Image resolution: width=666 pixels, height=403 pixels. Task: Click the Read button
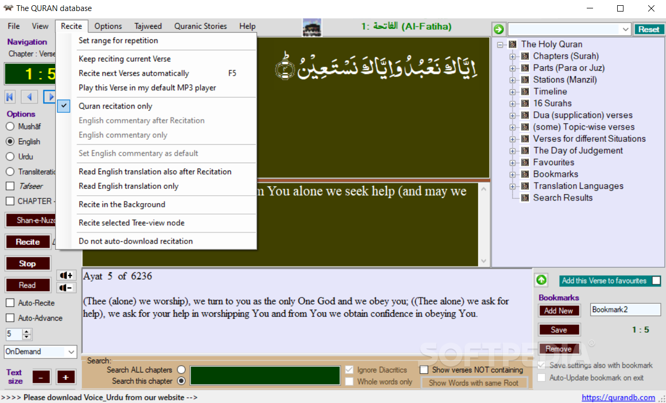(28, 285)
